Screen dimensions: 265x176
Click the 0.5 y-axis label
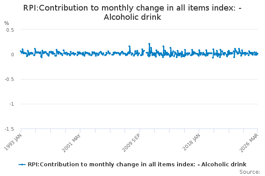[11, 30]
